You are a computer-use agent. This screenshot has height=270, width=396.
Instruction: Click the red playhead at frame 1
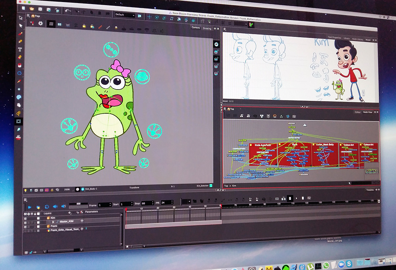point(126,210)
